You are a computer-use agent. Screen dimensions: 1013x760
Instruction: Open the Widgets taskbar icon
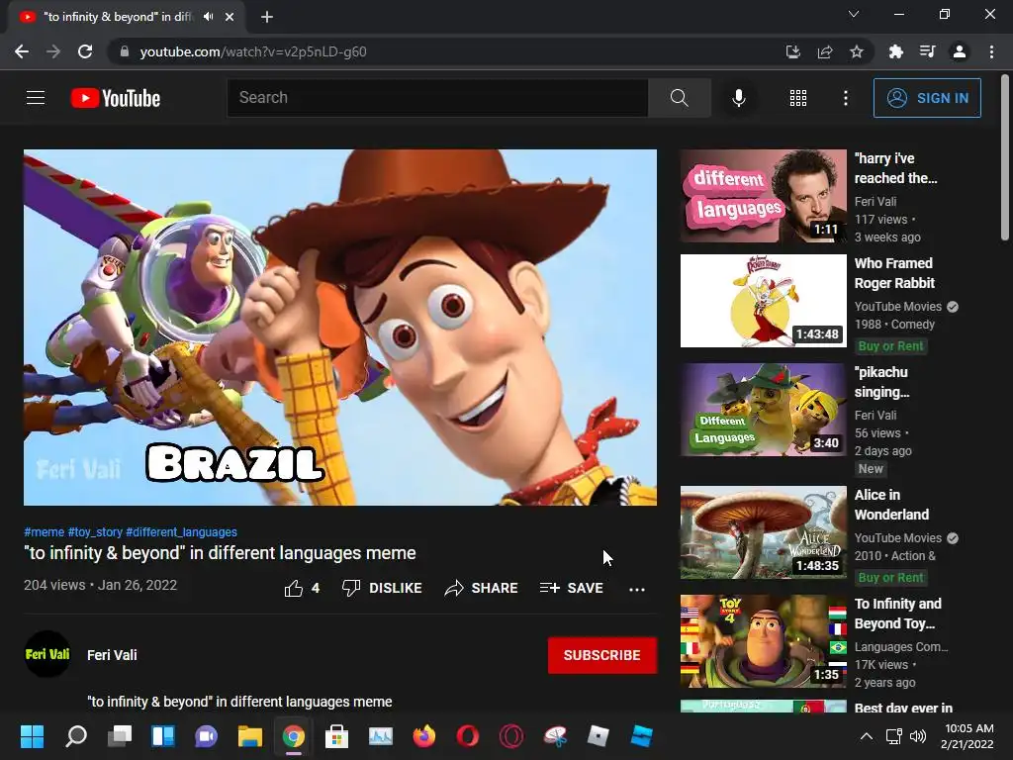click(x=163, y=736)
